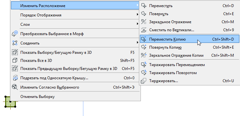Click the Показать Все в 3D cube icon
Screen dimensions: 240x116
tap(15, 61)
